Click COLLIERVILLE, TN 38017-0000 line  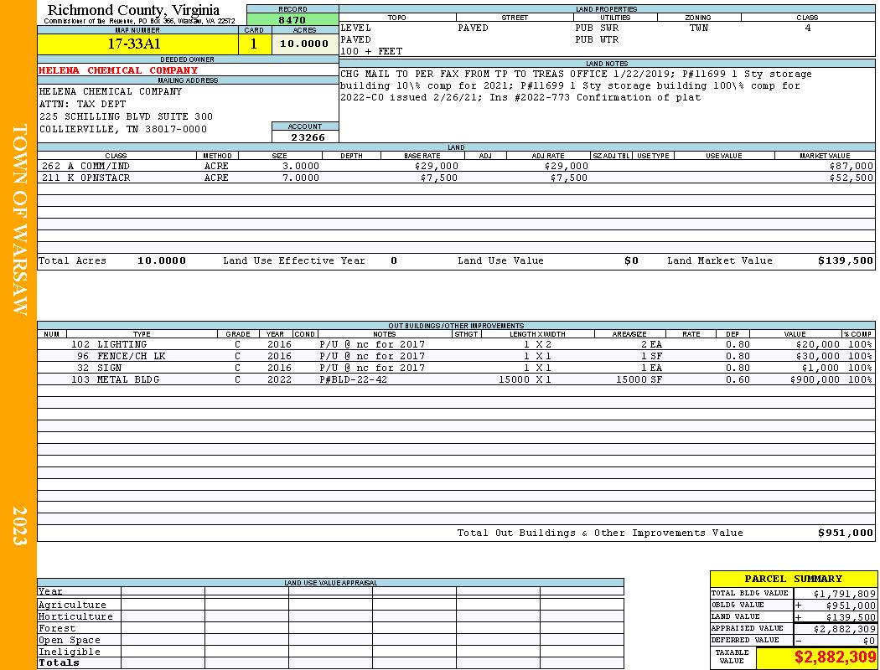pos(123,129)
